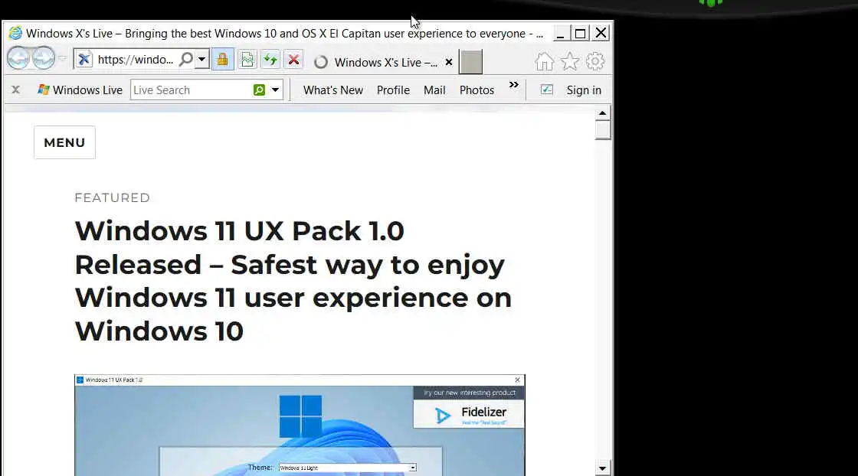
Task: Open the UX Pack screenshot image
Action: (300, 425)
